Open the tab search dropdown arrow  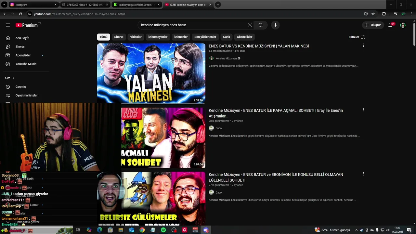4,5
